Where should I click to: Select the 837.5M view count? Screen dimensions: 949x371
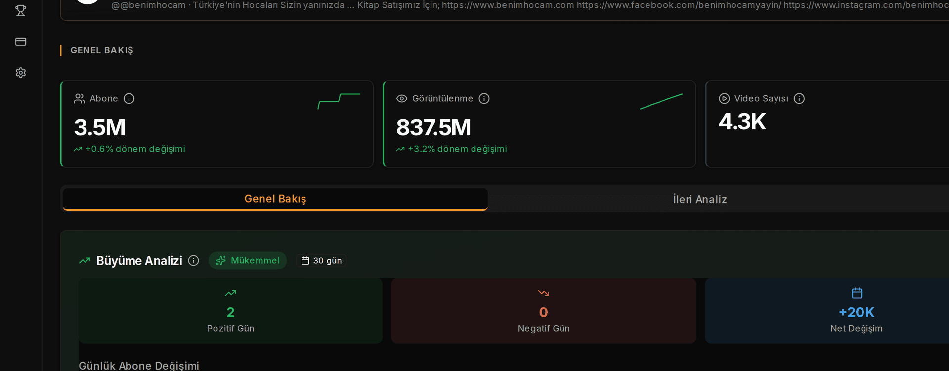pyautogui.click(x=433, y=128)
